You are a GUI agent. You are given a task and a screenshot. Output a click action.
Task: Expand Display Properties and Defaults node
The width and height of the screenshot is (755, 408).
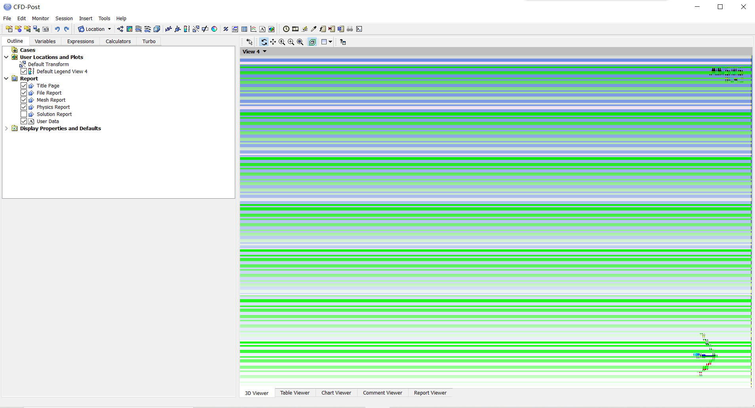point(6,129)
